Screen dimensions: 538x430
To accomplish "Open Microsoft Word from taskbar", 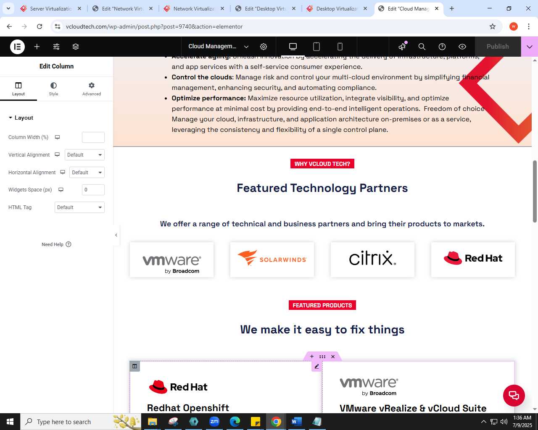I will pos(296,422).
